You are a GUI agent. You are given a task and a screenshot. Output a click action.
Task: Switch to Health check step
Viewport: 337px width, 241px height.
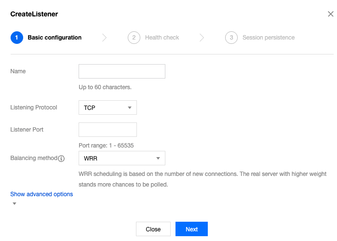[x=162, y=38]
